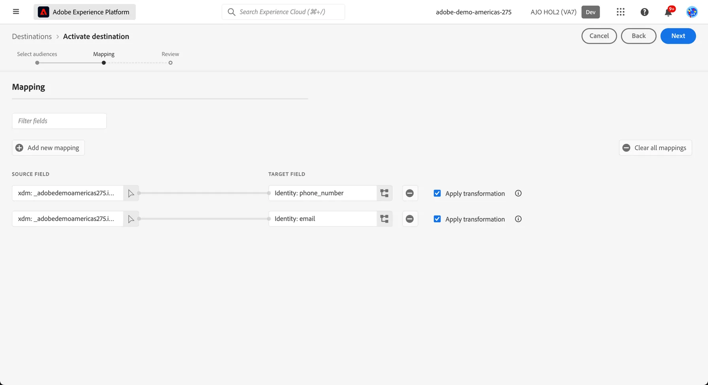Open the apps grid switcher
The width and height of the screenshot is (708, 385).
click(x=621, y=12)
